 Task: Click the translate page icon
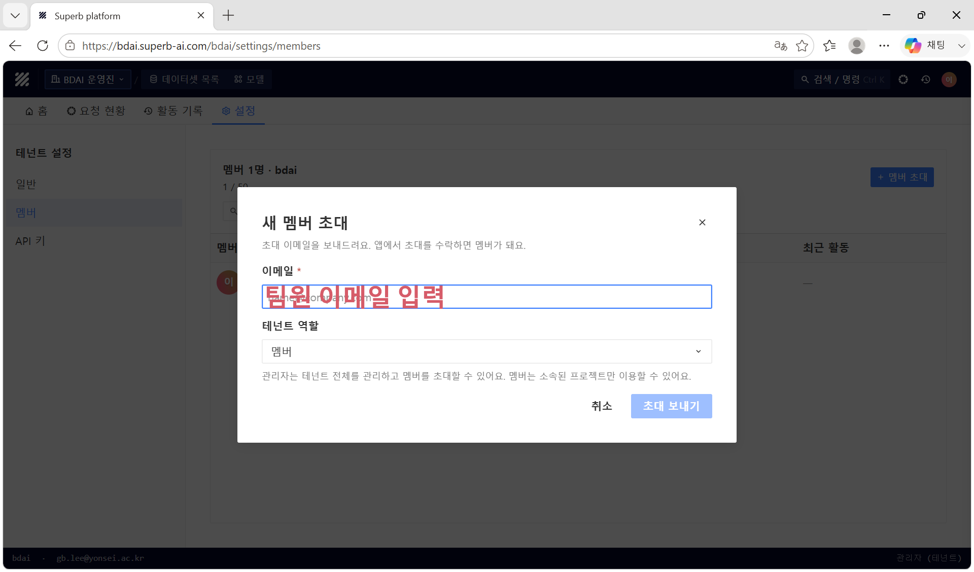[780, 46]
